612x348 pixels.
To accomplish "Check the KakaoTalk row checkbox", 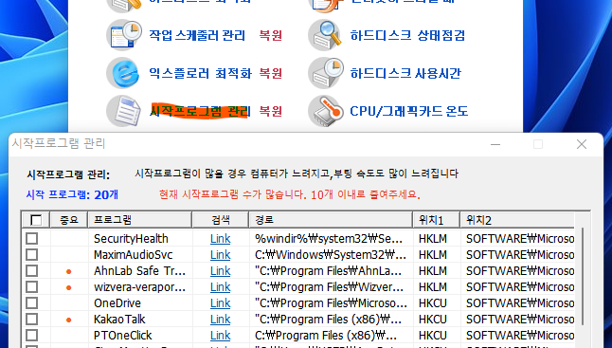I will 32,320.
